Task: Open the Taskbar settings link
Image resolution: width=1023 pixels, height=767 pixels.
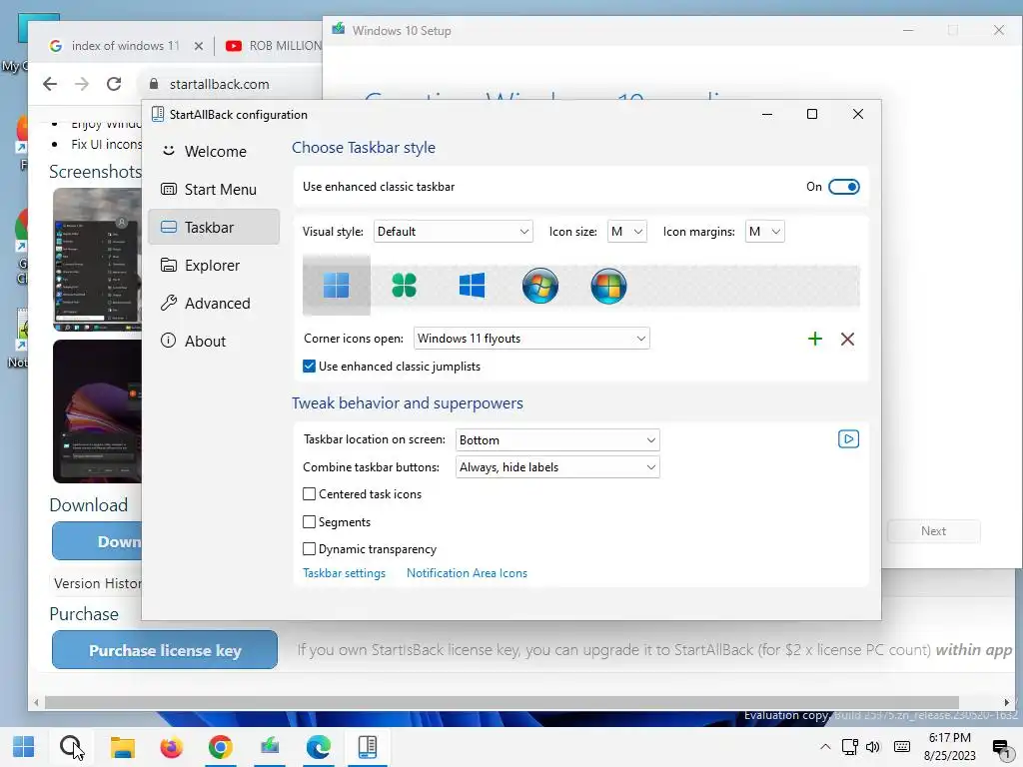Action: pos(344,573)
